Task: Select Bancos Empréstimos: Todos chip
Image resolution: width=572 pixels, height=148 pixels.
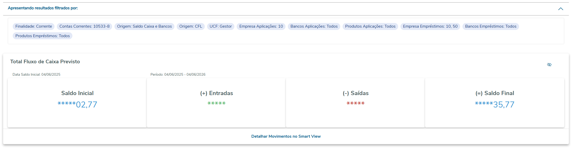Action: (491, 26)
